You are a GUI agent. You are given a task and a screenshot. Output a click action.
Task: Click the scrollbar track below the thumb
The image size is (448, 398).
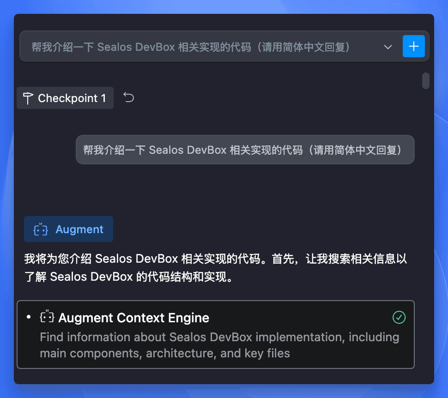[426, 229]
